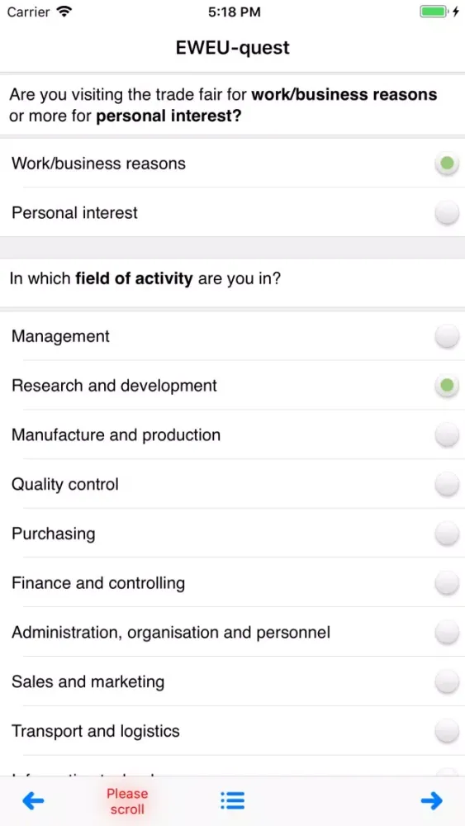
Task: Open the question list icon
Action: pos(232,800)
